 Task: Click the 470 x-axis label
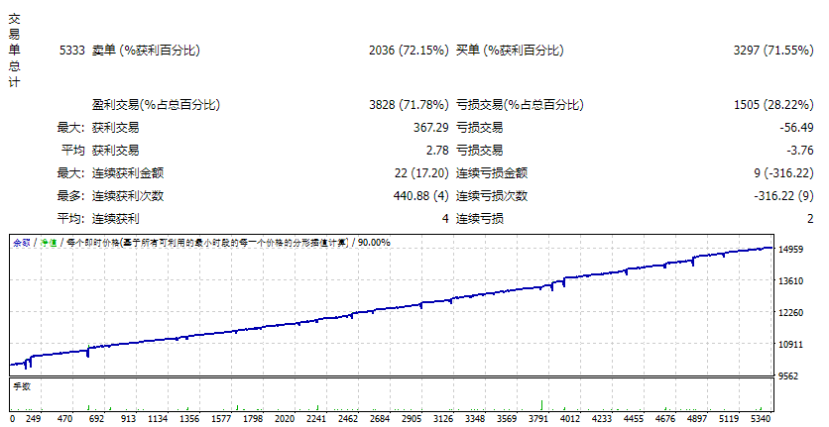click(64, 418)
